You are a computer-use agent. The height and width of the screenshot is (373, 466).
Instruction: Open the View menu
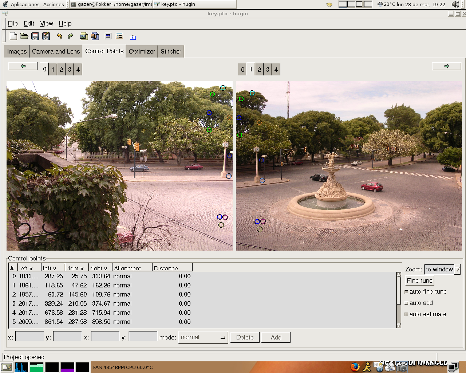[47, 23]
